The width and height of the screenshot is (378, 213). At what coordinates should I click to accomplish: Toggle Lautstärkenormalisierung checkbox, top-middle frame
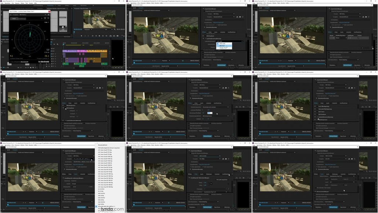click(206, 38)
